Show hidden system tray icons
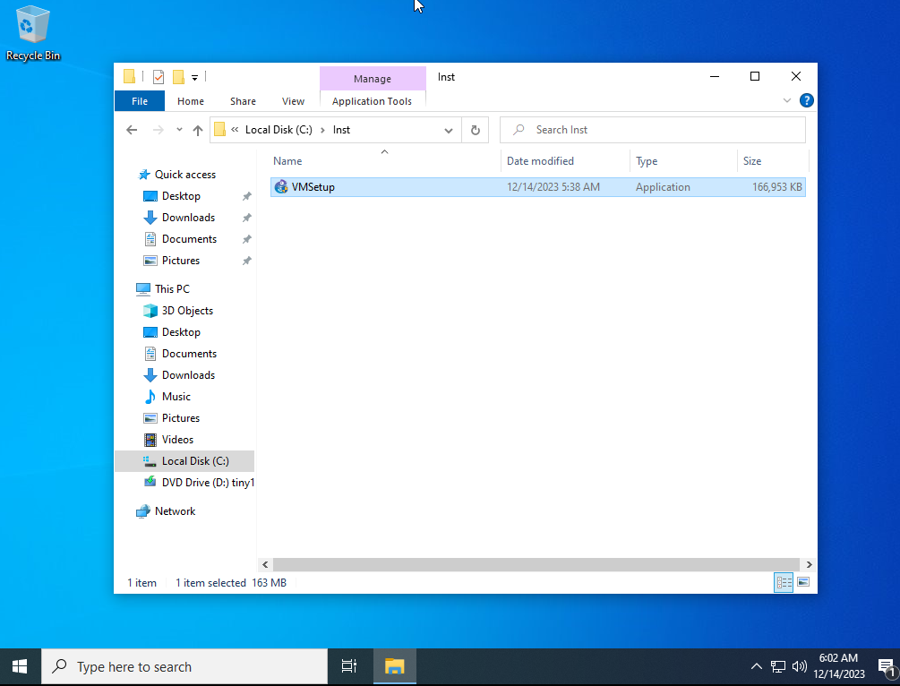Image resolution: width=900 pixels, height=686 pixels. coord(757,666)
